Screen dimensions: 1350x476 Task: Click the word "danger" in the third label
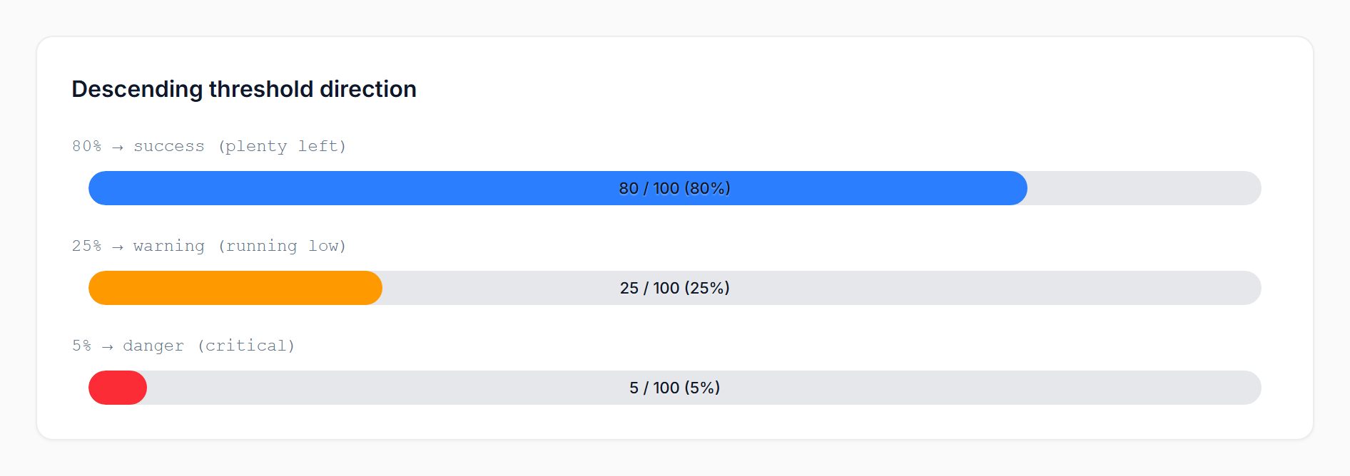click(x=153, y=346)
